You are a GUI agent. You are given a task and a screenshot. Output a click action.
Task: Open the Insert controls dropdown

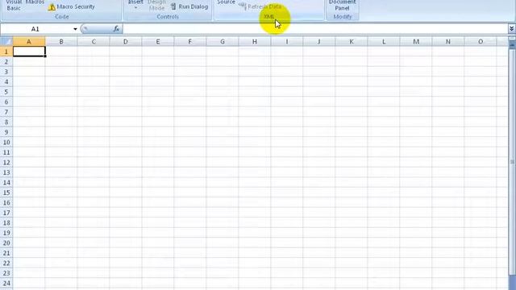click(x=135, y=4)
